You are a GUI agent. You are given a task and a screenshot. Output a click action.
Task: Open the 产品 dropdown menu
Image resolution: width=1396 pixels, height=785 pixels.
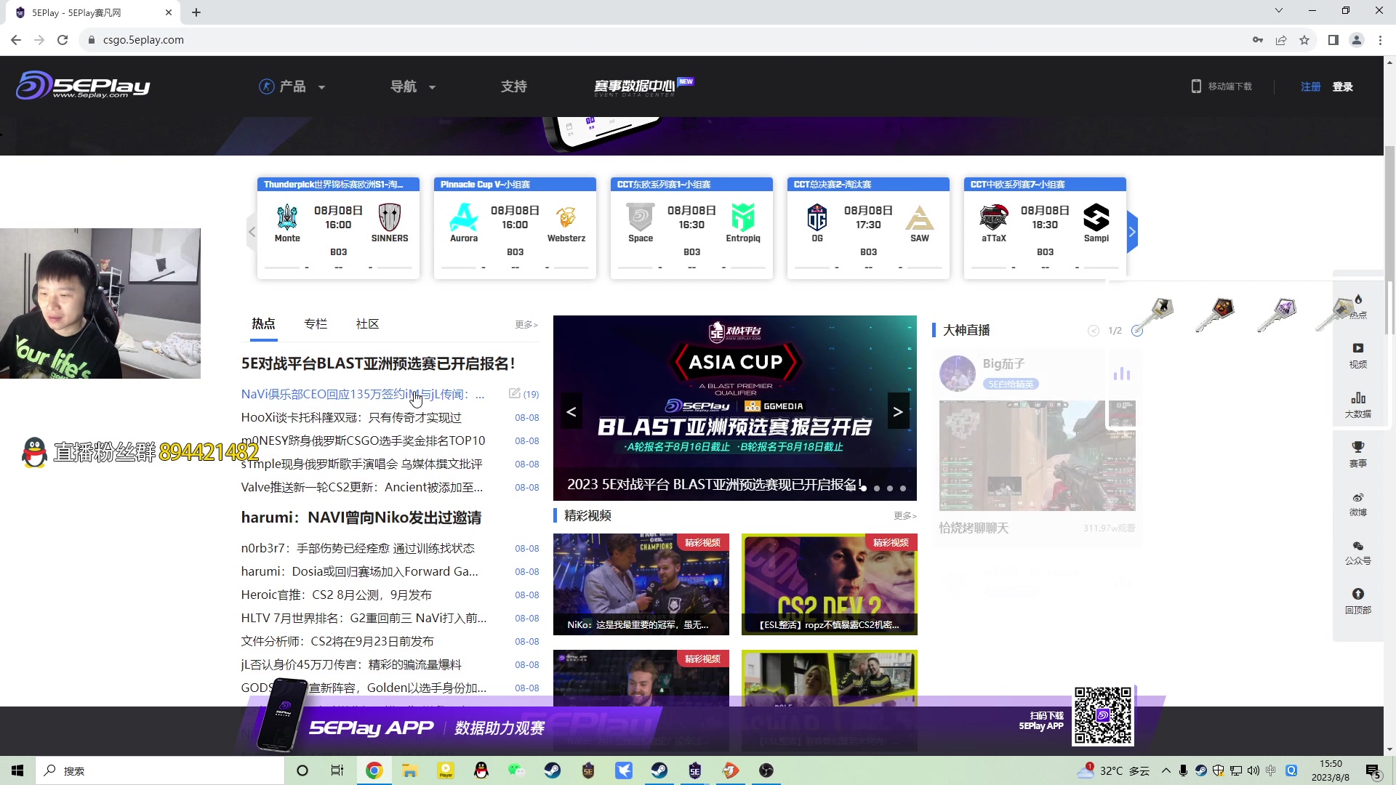pos(292,86)
